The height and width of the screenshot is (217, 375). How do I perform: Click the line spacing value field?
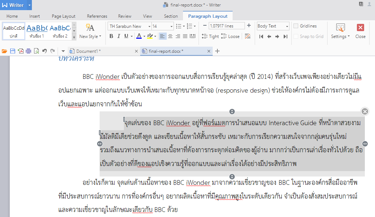pyautogui.click(x=227, y=26)
